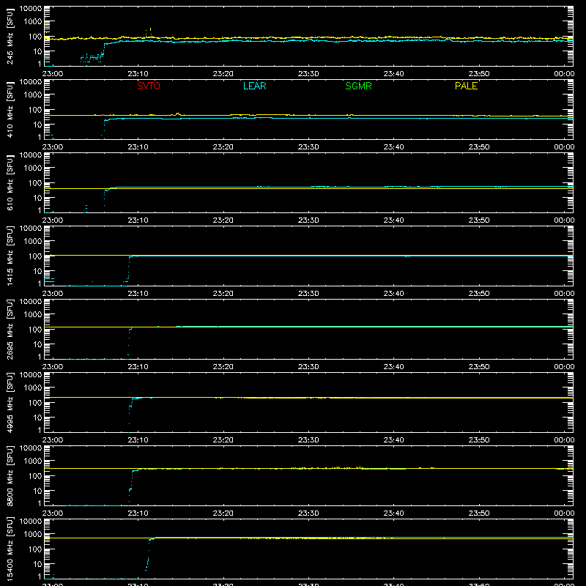Click 00:00 tick under the 8800 MHz plot

pyautogui.click(x=564, y=513)
